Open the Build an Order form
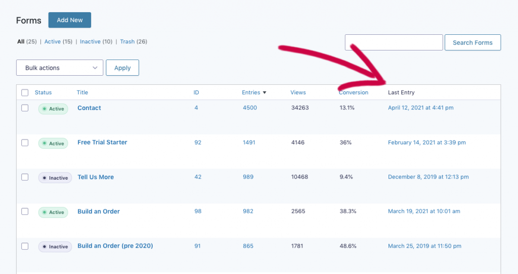Screen dimensions: 518x274 (99, 211)
